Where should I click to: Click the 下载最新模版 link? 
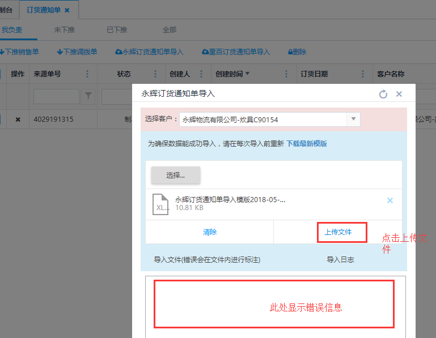click(306, 144)
